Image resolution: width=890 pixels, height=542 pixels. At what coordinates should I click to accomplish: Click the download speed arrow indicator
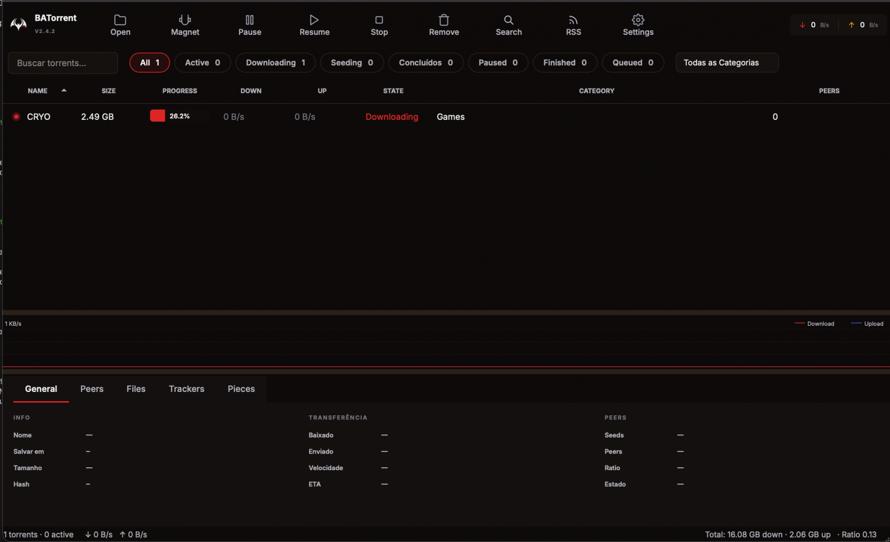pos(802,25)
